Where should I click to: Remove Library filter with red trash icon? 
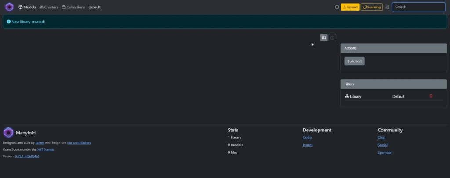431,96
